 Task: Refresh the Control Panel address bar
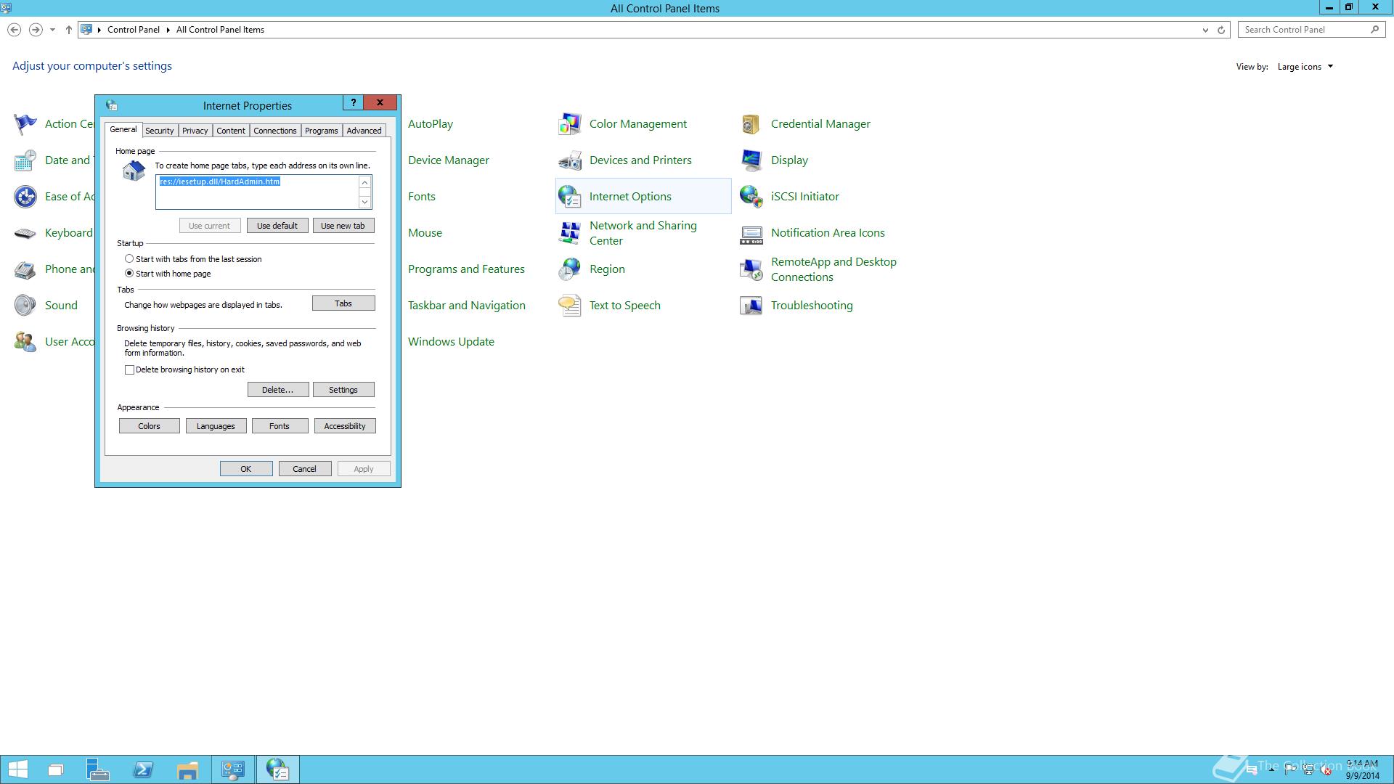(1221, 30)
